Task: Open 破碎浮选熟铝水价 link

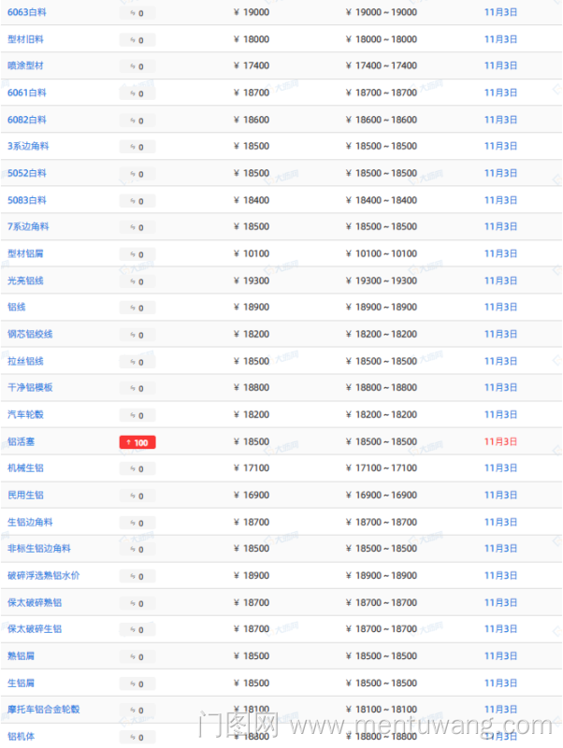Action: click(43, 575)
